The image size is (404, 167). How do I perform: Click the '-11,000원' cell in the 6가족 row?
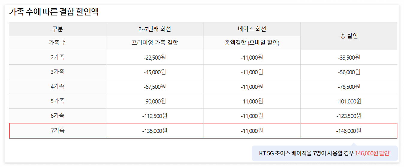[x=252, y=116]
